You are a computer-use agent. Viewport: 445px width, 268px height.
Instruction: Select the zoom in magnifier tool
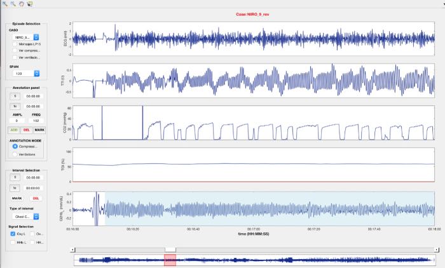[x=5, y=4]
